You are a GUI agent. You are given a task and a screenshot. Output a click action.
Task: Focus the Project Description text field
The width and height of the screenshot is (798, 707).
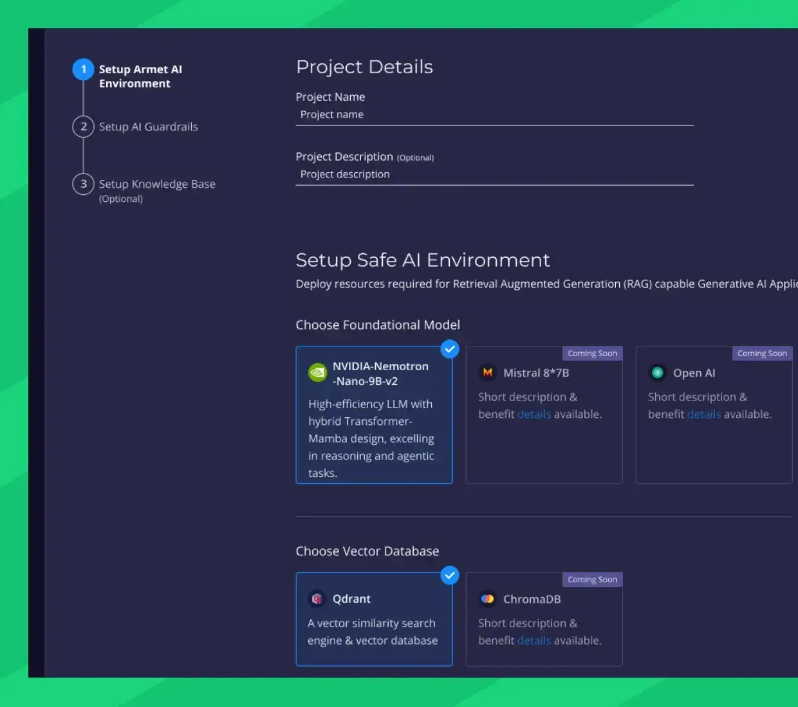tap(494, 175)
